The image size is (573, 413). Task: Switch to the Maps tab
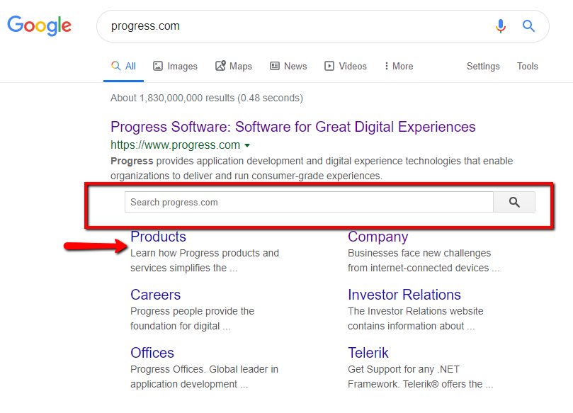point(234,66)
